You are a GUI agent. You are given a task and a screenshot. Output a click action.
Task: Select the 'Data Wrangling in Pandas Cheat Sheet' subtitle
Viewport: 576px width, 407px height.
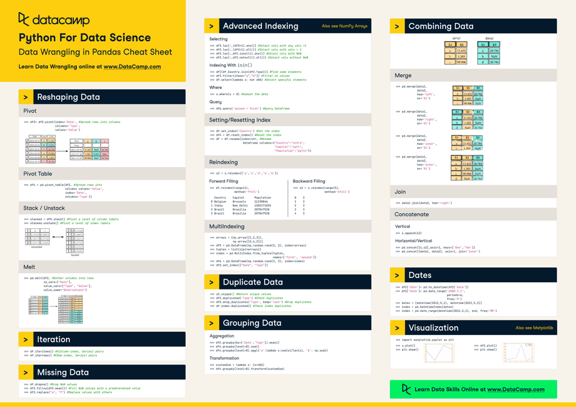point(96,51)
